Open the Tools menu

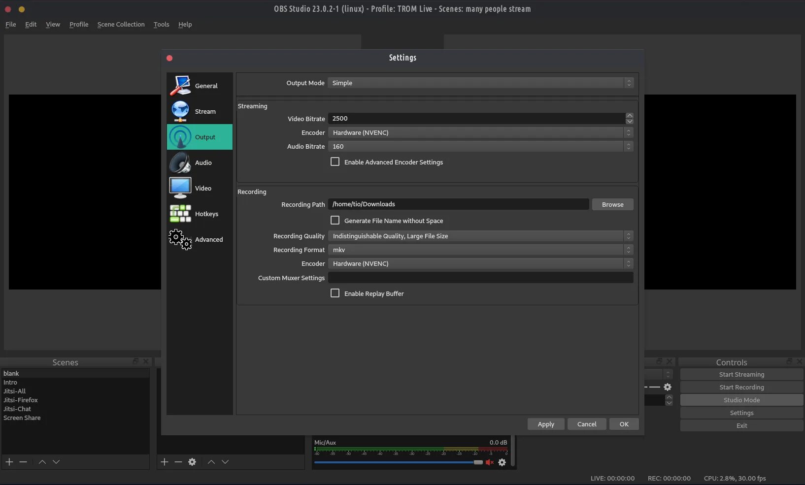point(161,24)
